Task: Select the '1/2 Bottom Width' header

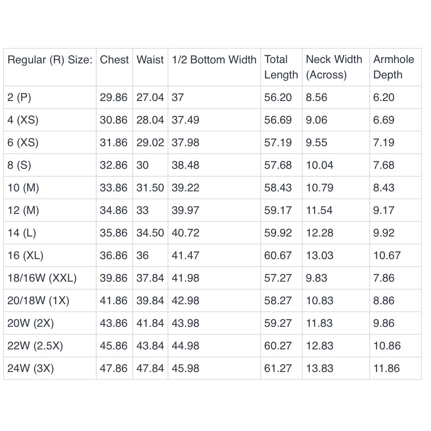Action: (214, 60)
